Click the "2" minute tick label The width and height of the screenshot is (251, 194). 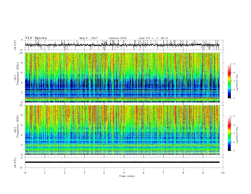[65, 173]
